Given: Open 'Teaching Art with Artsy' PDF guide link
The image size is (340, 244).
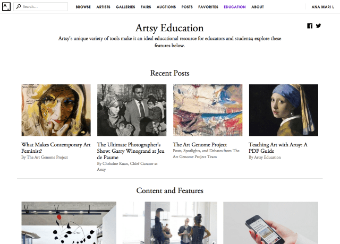Looking at the screenshot, I should click(278, 147).
